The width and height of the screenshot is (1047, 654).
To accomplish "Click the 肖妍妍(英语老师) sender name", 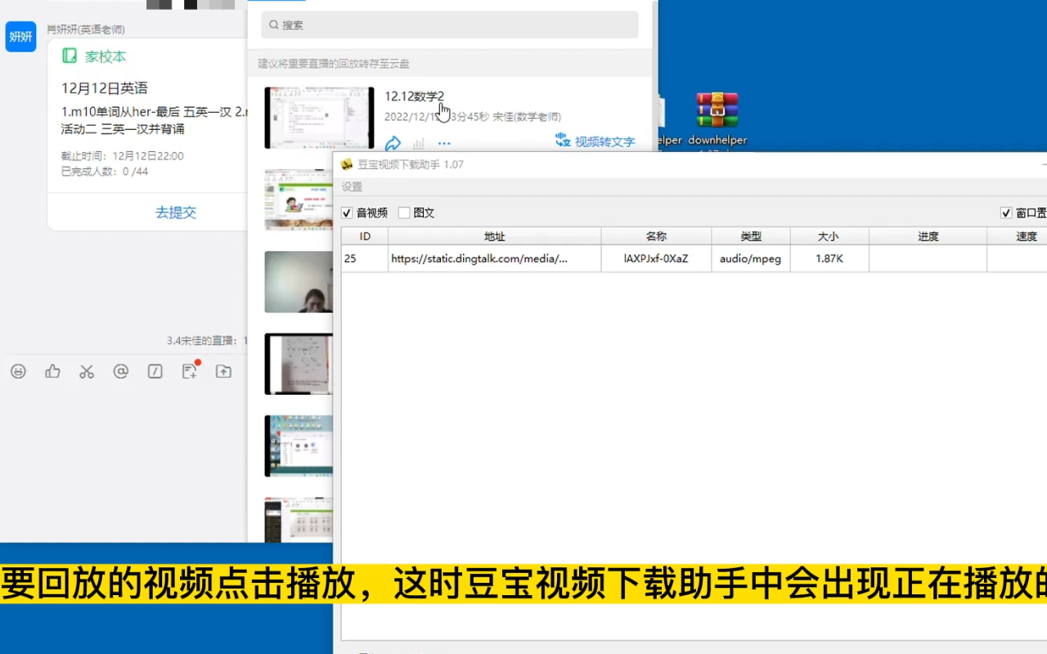I will (86, 29).
